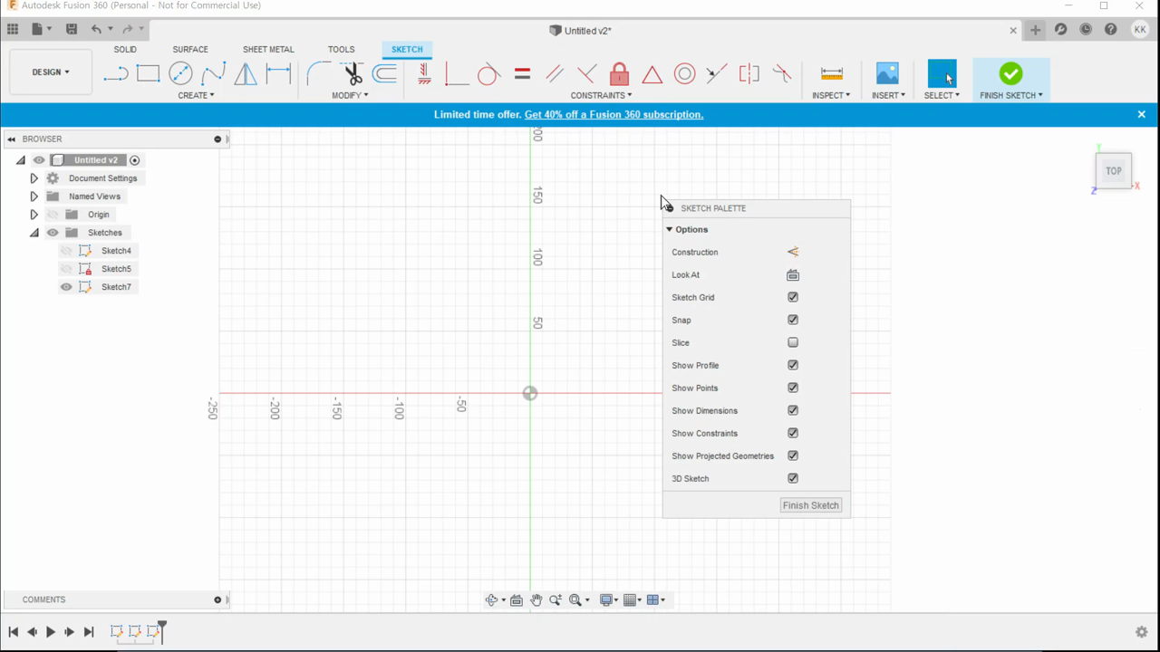Switch to the SURFACE tab
Screen dimensions: 1160x652
[190, 49]
